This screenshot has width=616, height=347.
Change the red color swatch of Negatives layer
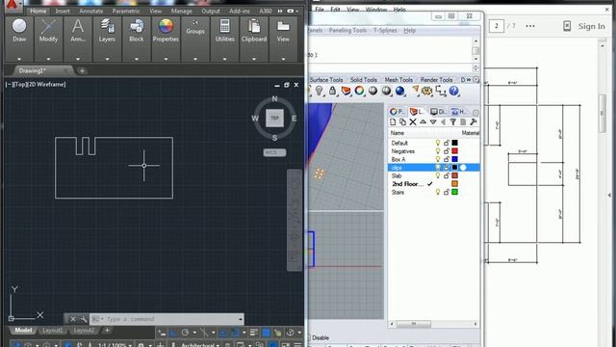pos(454,151)
